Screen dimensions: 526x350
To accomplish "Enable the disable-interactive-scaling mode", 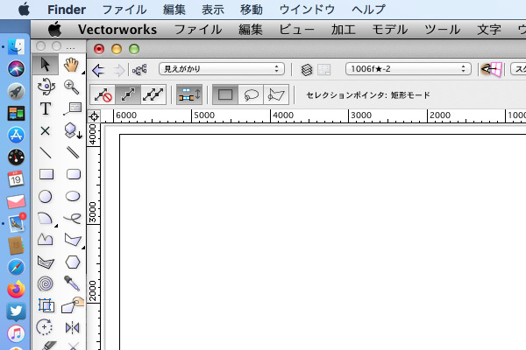I will click(103, 94).
